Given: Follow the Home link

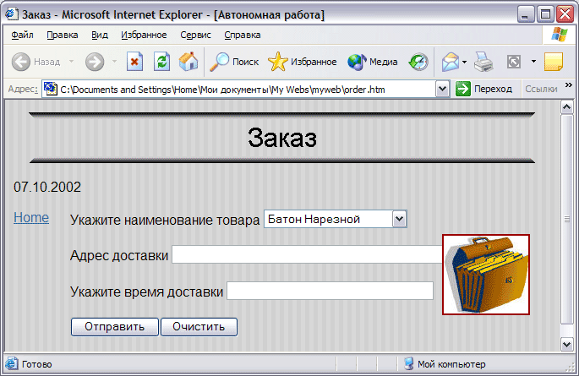Looking at the screenshot, I should tap(31, 218).
